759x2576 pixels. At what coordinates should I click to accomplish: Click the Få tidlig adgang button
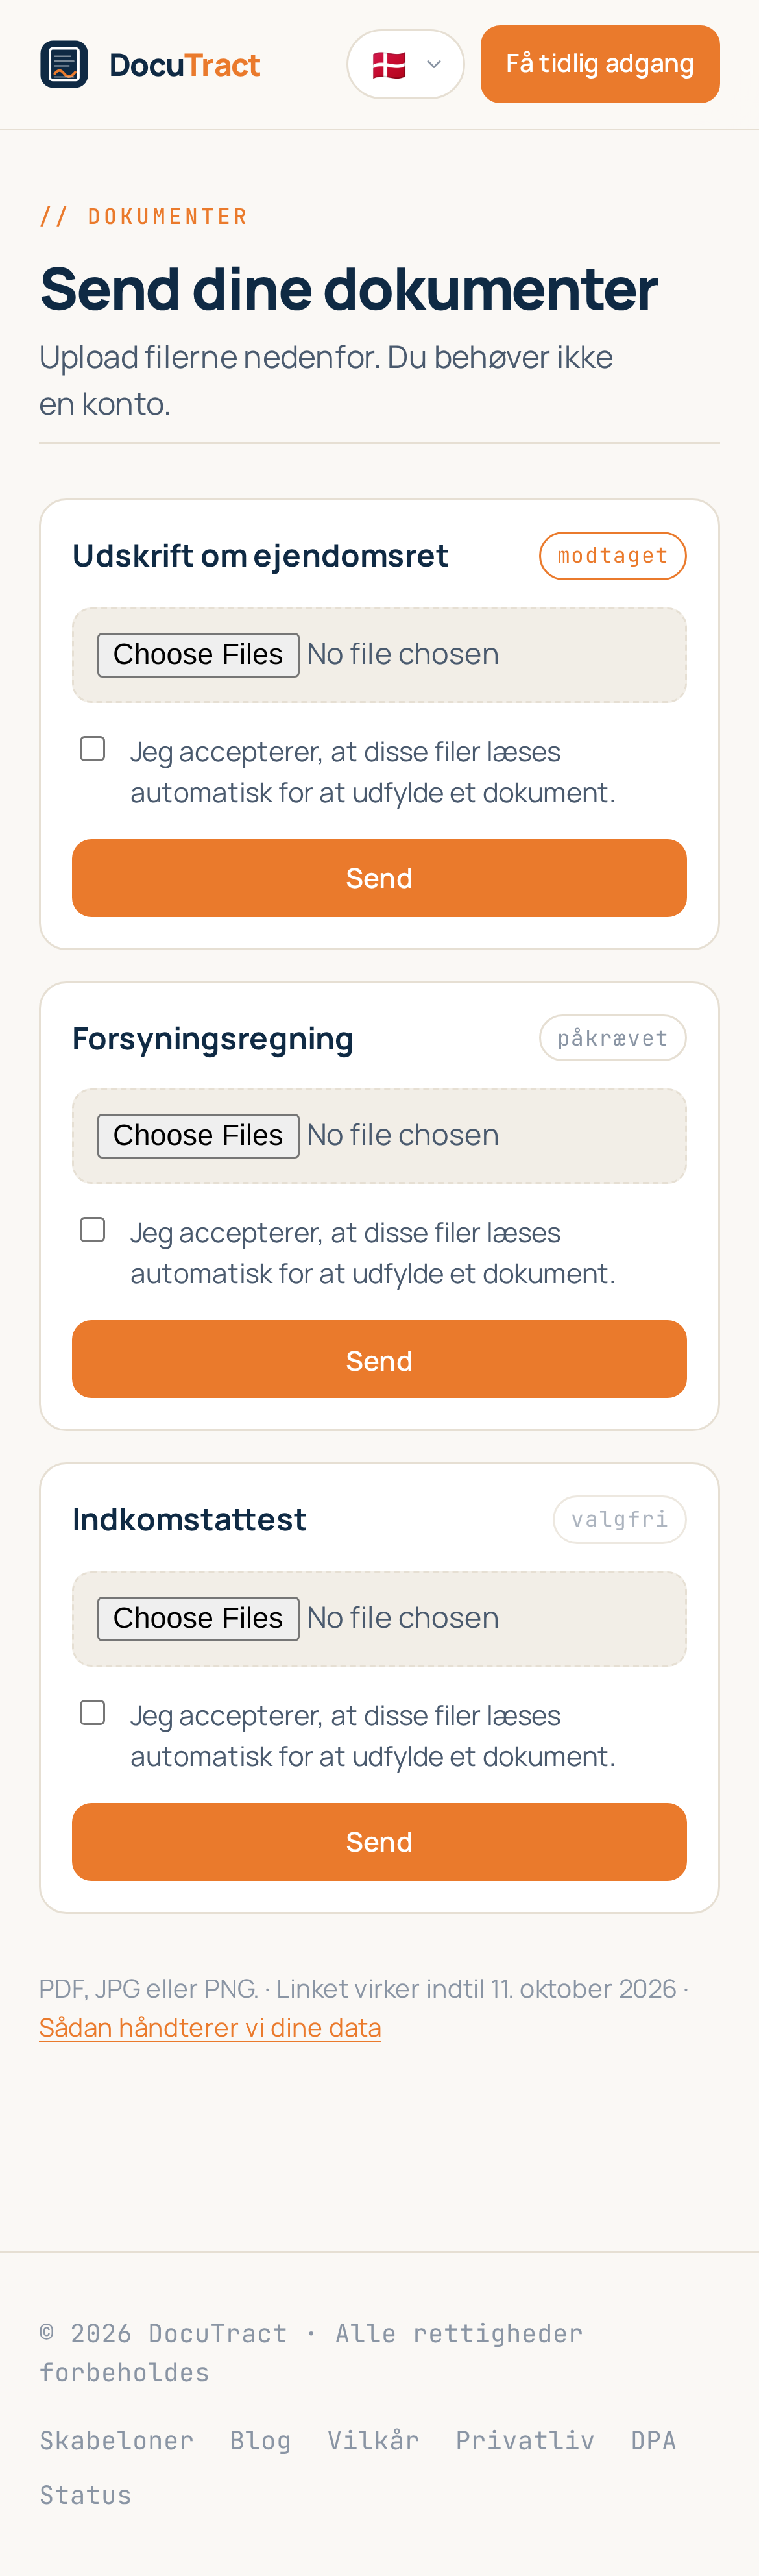(600, 64)
